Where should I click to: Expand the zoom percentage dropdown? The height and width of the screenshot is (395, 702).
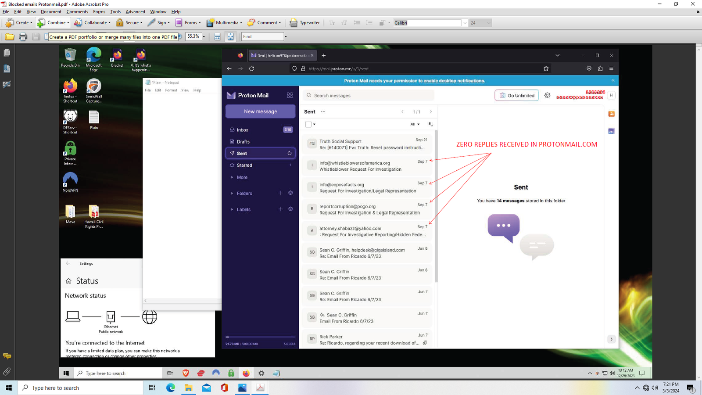point(204,37)
